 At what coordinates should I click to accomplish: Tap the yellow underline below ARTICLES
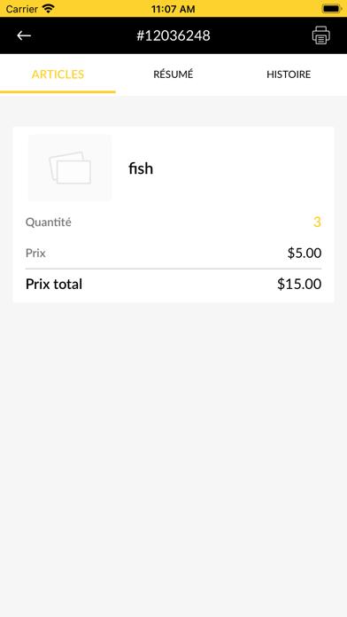point(58,92)
